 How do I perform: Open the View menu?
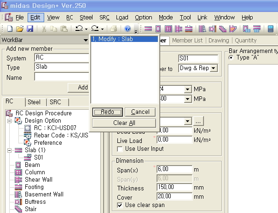coord(53,18)
